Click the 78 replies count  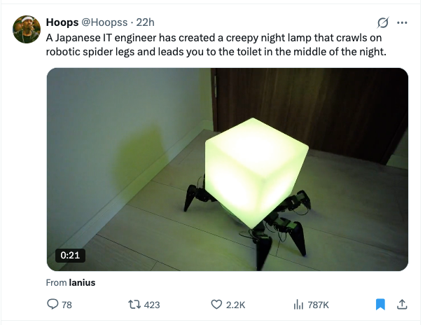(67, 305)
